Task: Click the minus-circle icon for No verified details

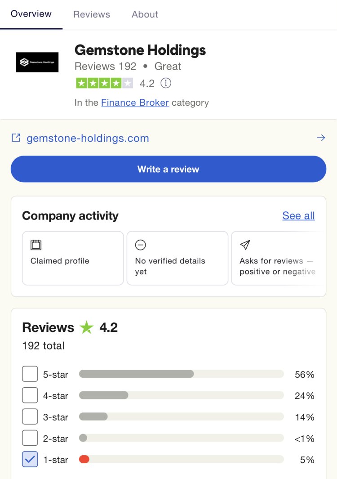Action: (x=141, y=245)
